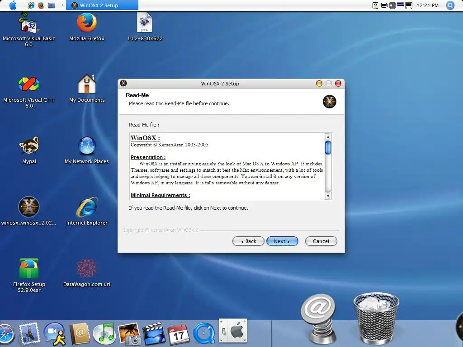Select Firefox Setup 52.9.0esr desktop icon
463x347 pixels.
tap(29, 275)
